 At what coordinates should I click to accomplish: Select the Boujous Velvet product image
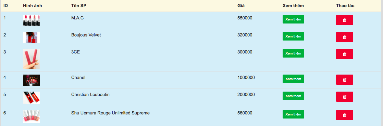(32, 38)
